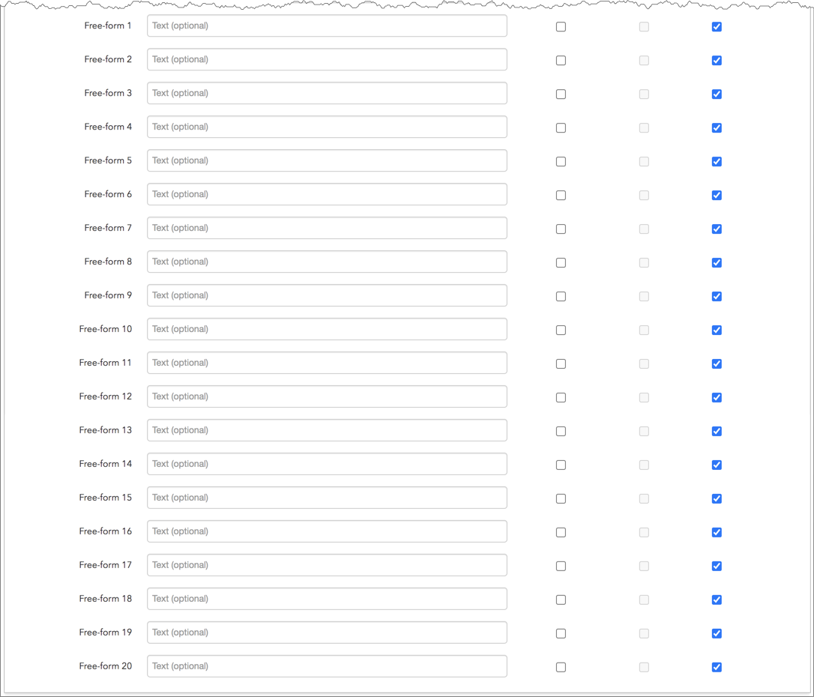Check the first unchecked box for Free-form 2
814x697 pixels.
561,61
